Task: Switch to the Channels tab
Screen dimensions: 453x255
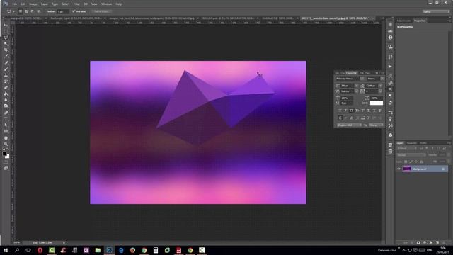Action: [412, 143]
